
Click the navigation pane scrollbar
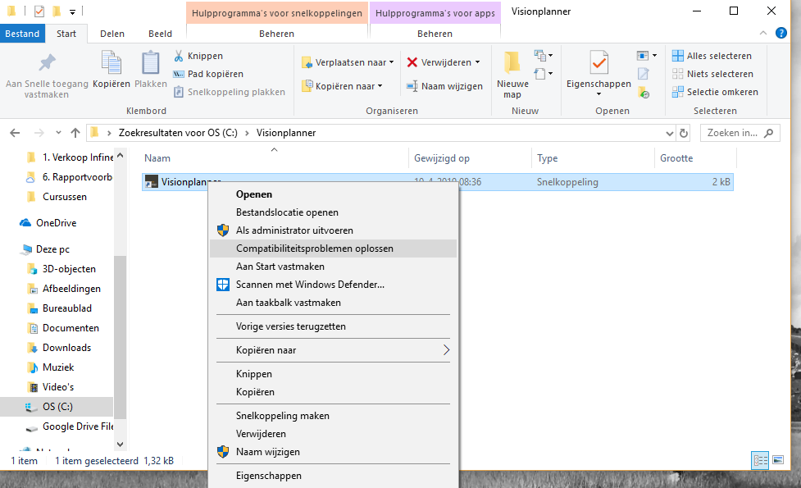[120, 337]
